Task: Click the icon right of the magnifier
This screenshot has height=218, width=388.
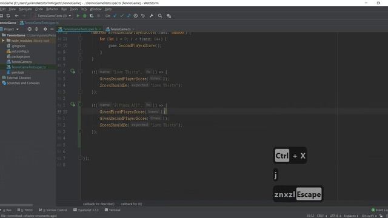Action: [x=169, y=16]
